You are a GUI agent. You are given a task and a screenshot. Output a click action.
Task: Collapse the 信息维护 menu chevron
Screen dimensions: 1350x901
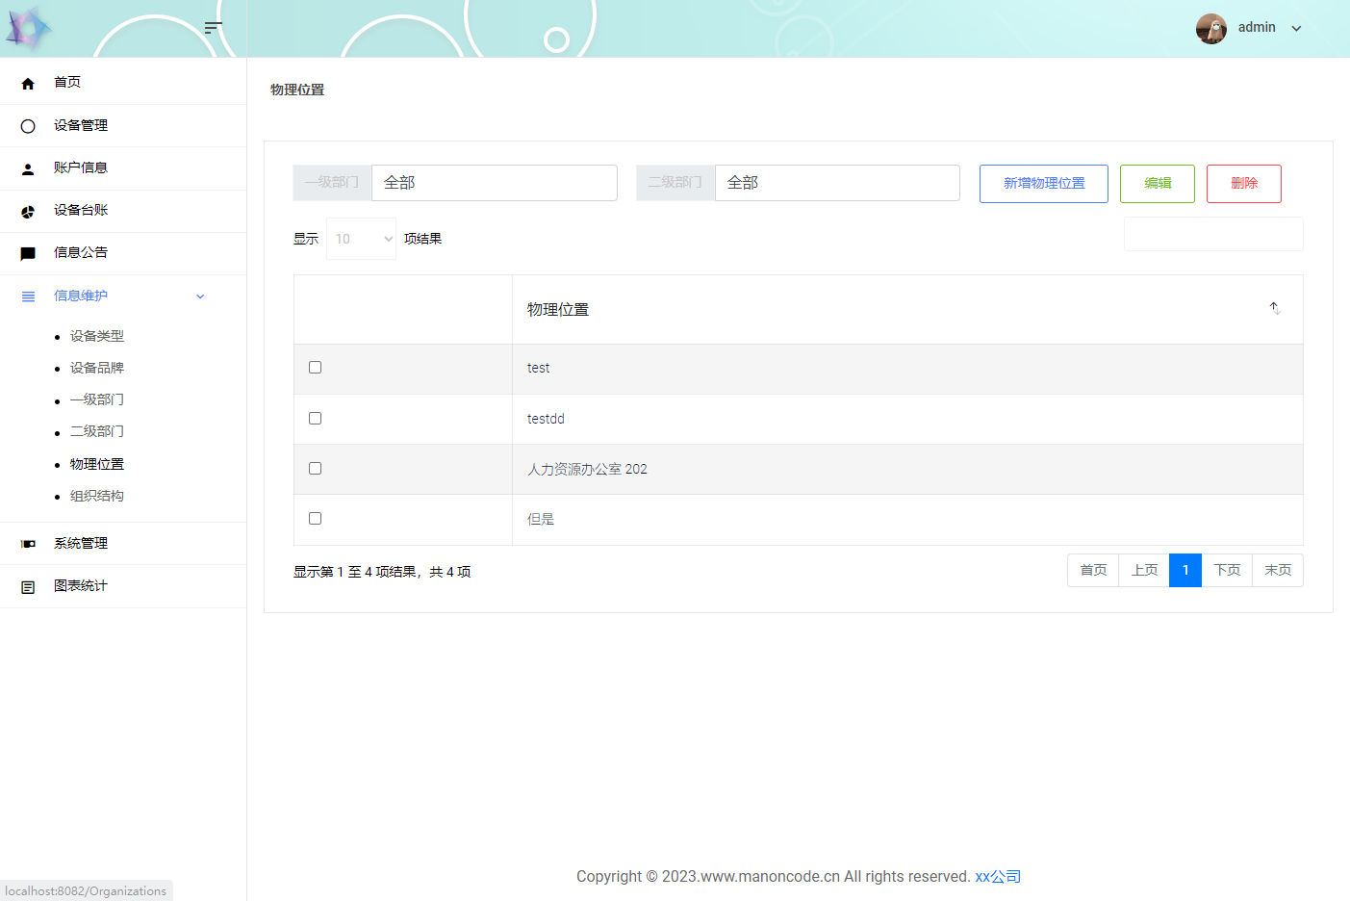coord(200,296)
